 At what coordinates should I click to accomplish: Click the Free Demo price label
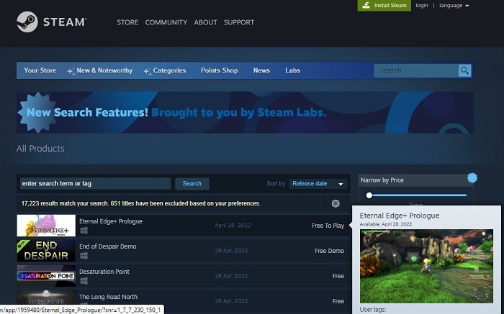coord(329,251)
